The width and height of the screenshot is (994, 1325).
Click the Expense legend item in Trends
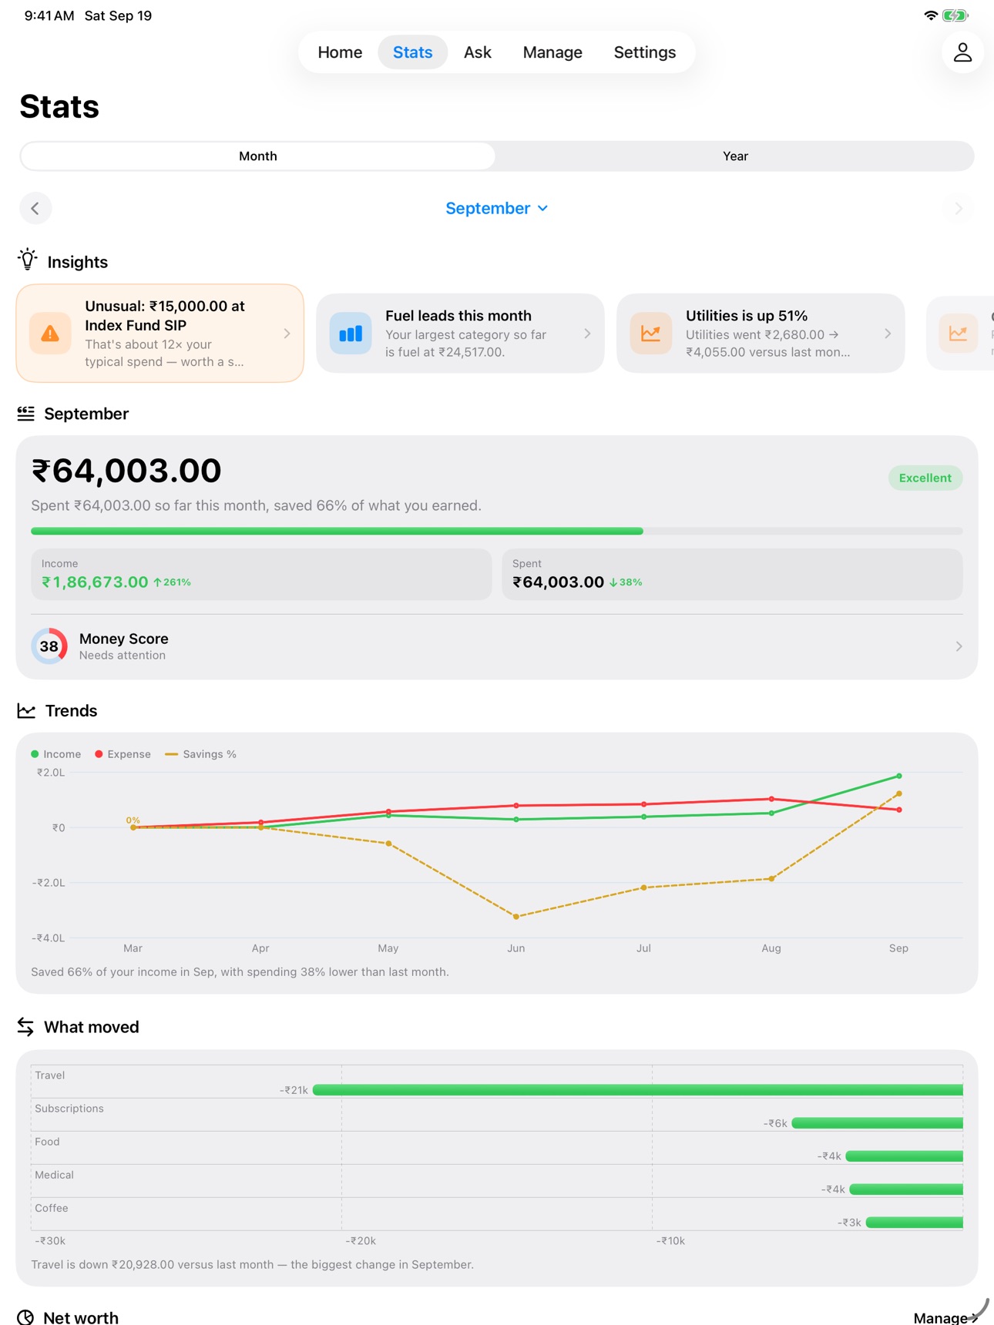[123, 754]
